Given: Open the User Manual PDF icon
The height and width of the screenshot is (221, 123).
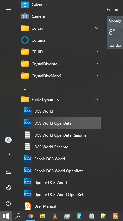Looking at the screenshot, I should click(28, 206).
